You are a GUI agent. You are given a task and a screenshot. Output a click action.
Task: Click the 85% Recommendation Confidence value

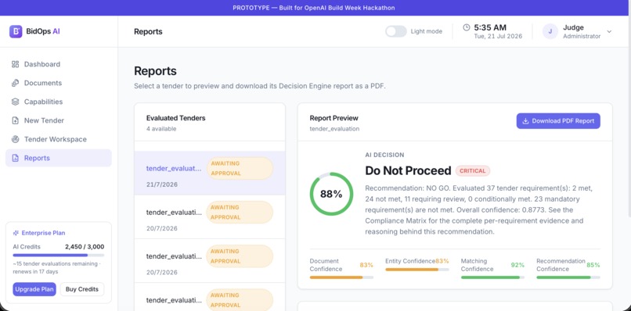coord(593,265)
